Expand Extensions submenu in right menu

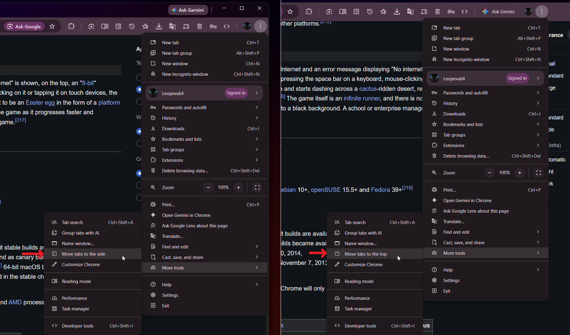point(485,145)
